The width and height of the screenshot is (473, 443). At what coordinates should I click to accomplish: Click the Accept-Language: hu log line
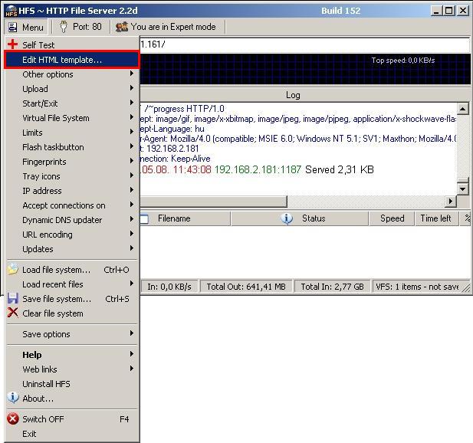coord(172,129)
